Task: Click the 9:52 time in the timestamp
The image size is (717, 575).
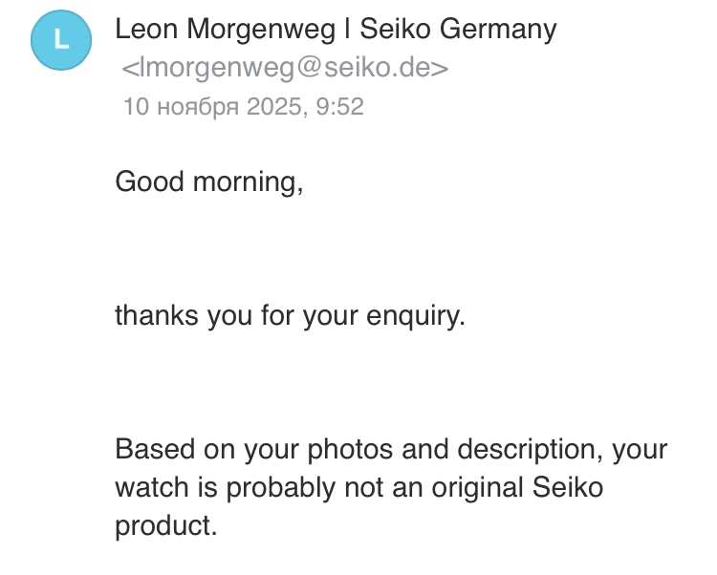Action: point(339,106)
